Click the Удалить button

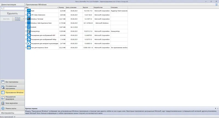coord(12,13)
